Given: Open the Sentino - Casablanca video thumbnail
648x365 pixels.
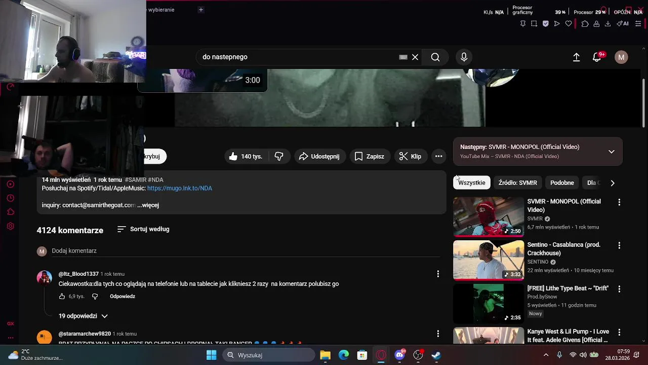Looking at the screenshot, I should coord(489,260).
